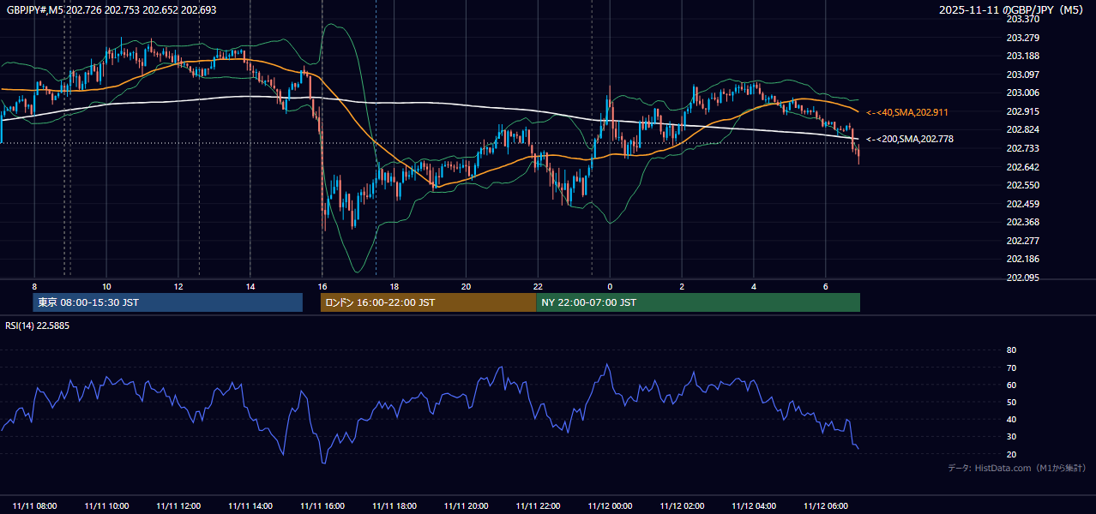Image resolution: width=1096 pixels, height=514 pixels.
Task: Click the 11/11 22:00 bottom time label
Action: tap(538, 506)
